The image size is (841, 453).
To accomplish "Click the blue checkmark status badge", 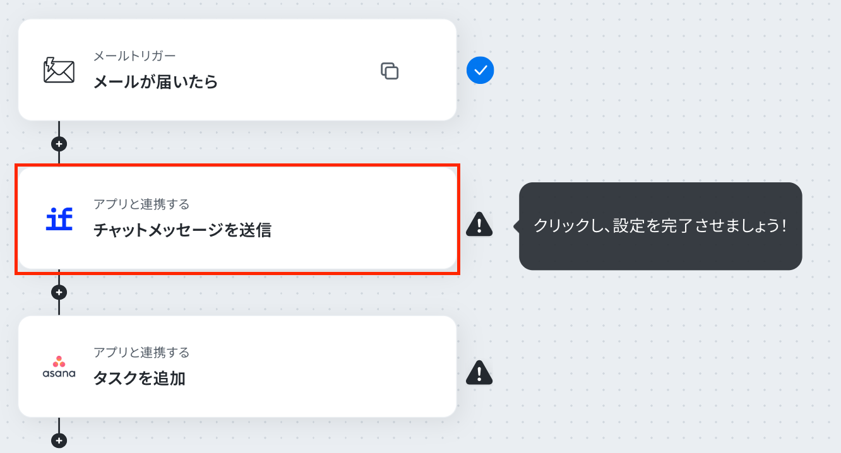I will [480, 70].
